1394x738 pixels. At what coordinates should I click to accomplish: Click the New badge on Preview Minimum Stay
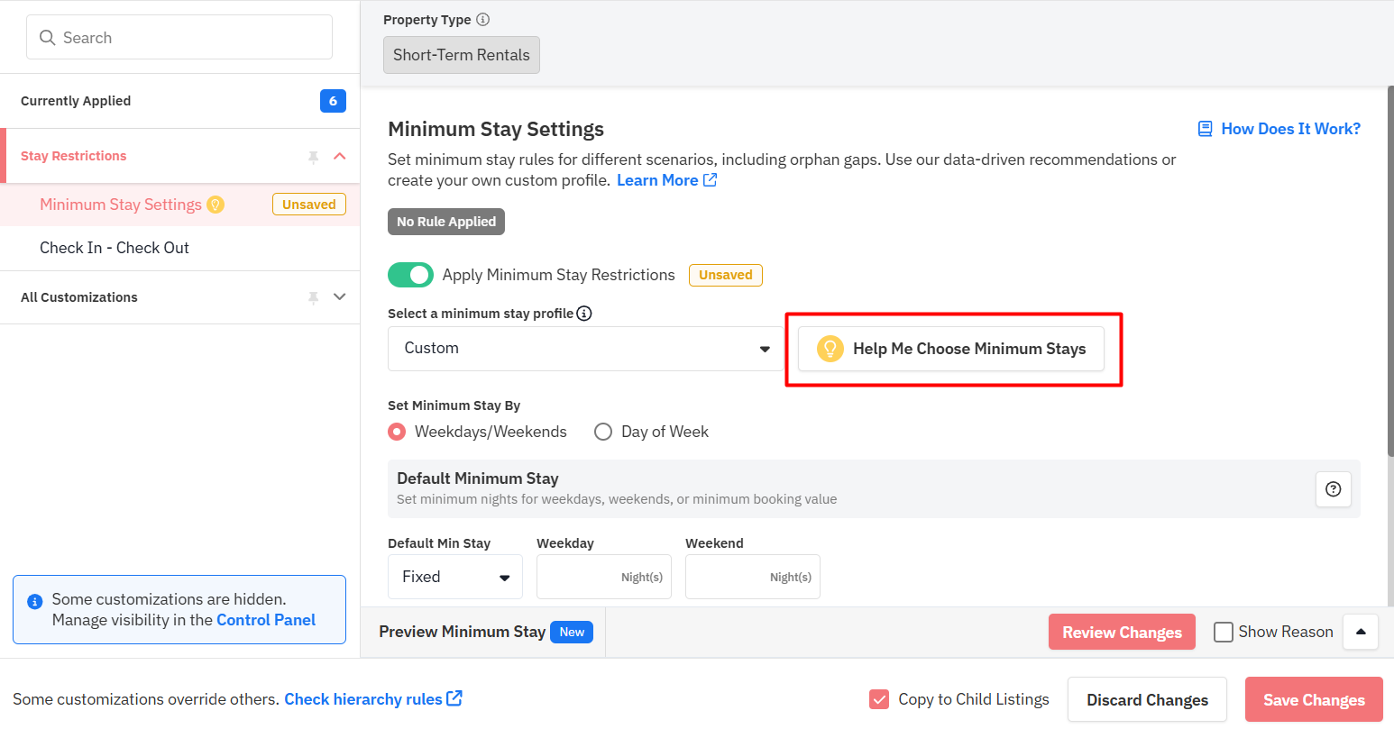click(572, 632)
